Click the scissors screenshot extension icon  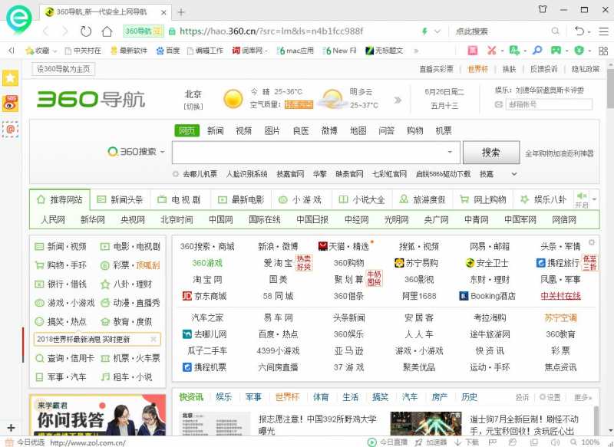491,50
